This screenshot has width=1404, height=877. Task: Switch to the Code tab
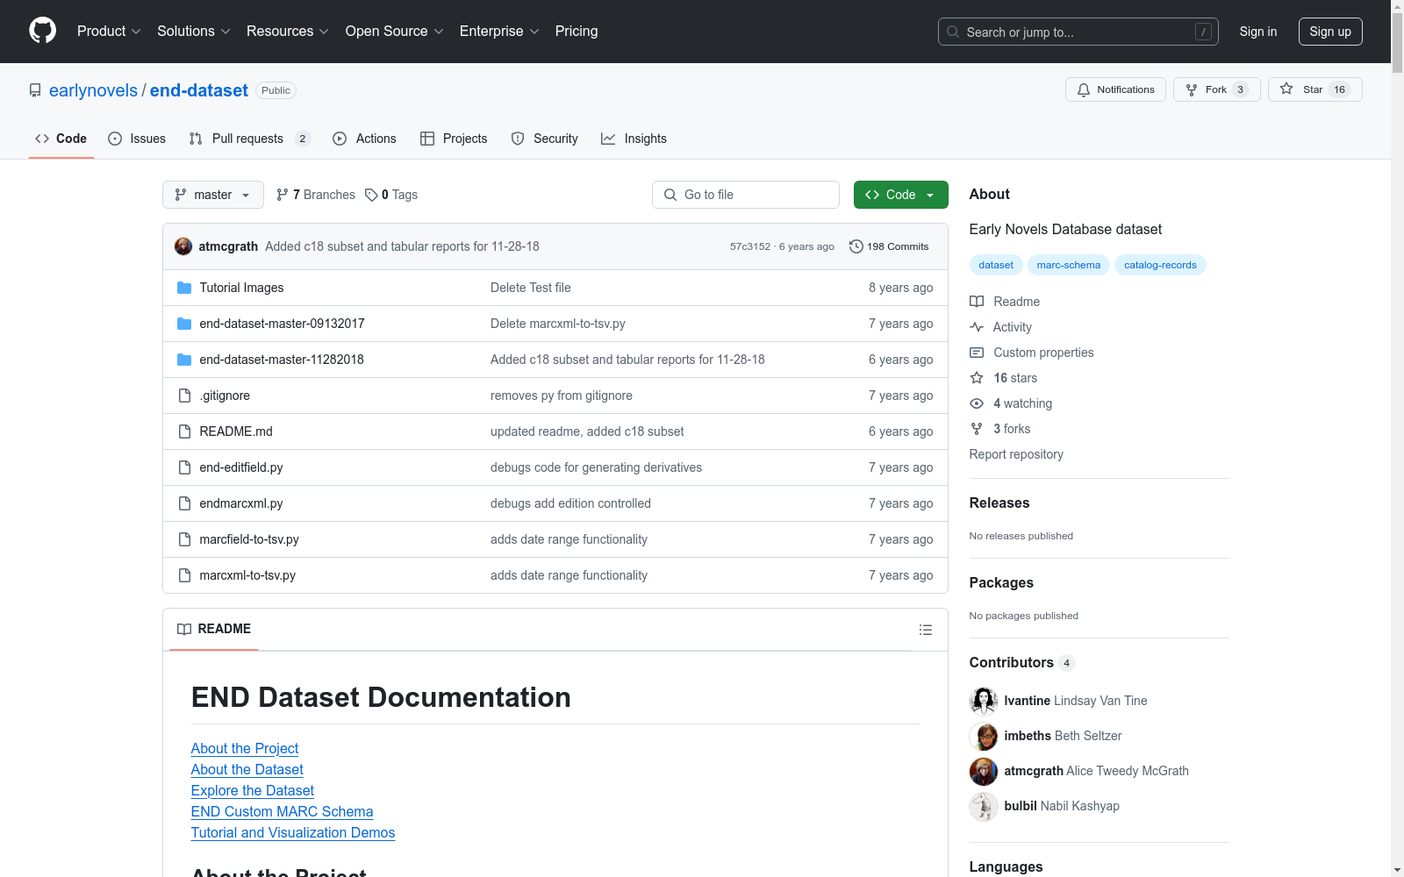pyautogui.click(x=61, y=139)
